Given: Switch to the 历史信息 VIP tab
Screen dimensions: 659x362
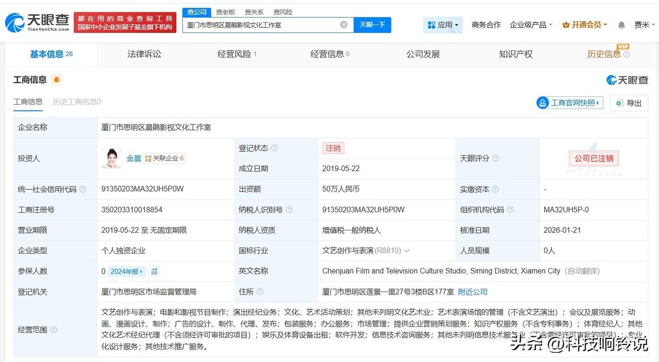Looking at the screenshot, I should (604, 54).
